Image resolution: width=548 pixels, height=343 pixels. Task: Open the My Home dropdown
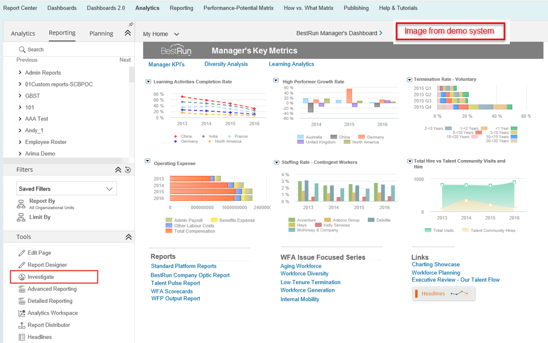pyautogui.click(x=161, y=34)
